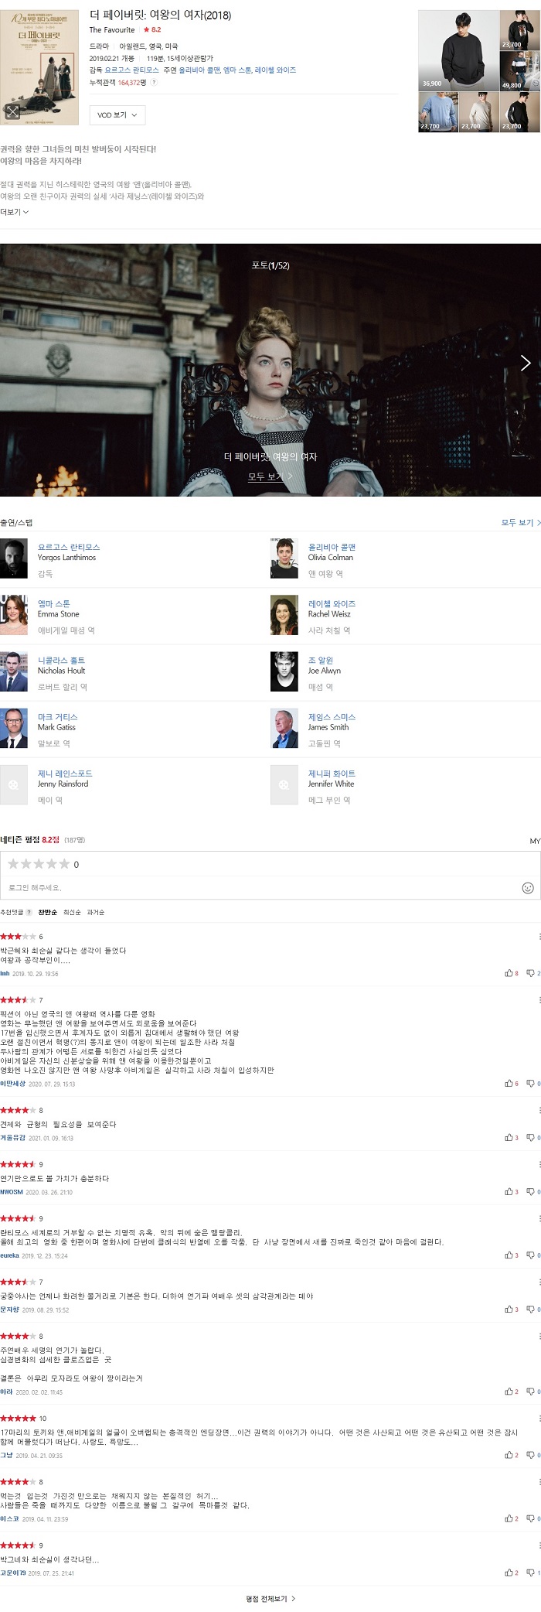Like the review by eureka
Image resolution: width=541 pixels, height=1612 pixels.
pos(512,1255)
